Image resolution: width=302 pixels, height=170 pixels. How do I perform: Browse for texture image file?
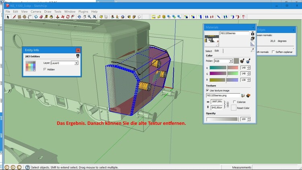(243, 95)
